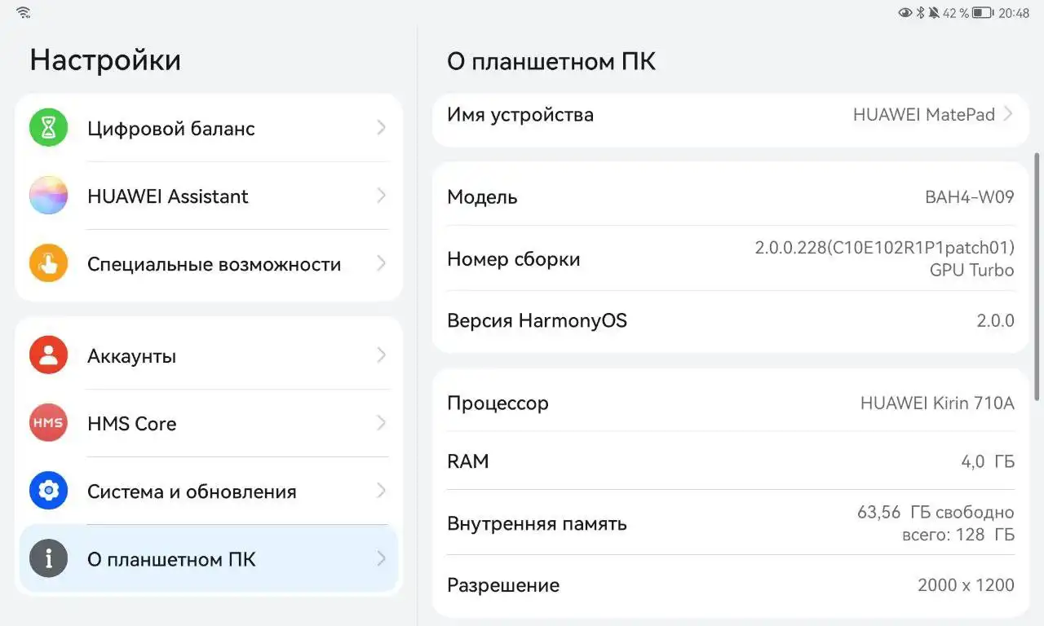
Task: Click the Номер сборки build entry
Action: pyautogui.click(x=513, y=258)
